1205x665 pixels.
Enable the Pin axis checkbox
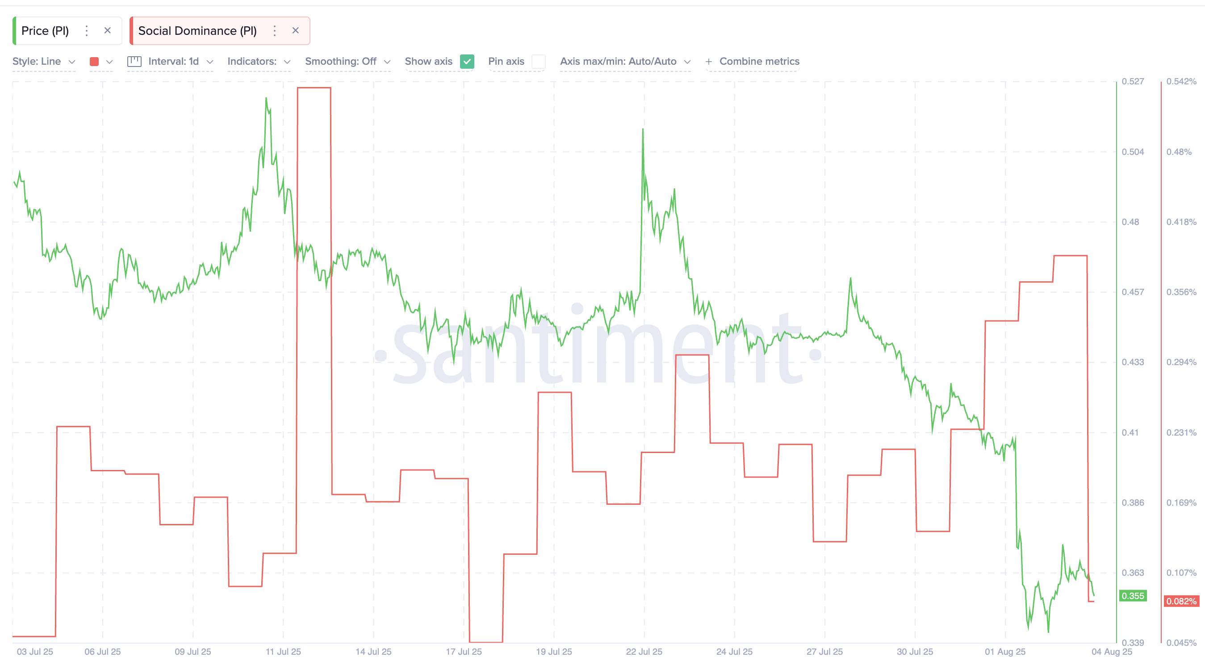click(x=539, y=61)
